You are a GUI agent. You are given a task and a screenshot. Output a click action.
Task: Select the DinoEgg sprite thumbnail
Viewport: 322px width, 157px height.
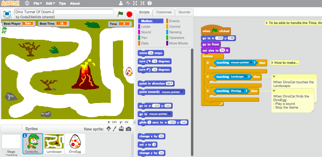(x=75, y=144)
